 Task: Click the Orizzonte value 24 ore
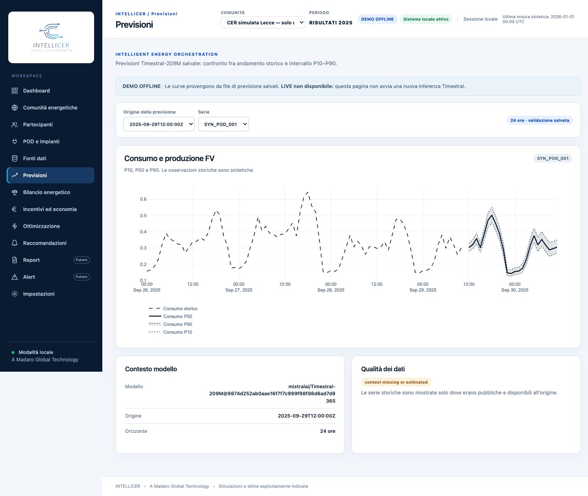[328, 431]
